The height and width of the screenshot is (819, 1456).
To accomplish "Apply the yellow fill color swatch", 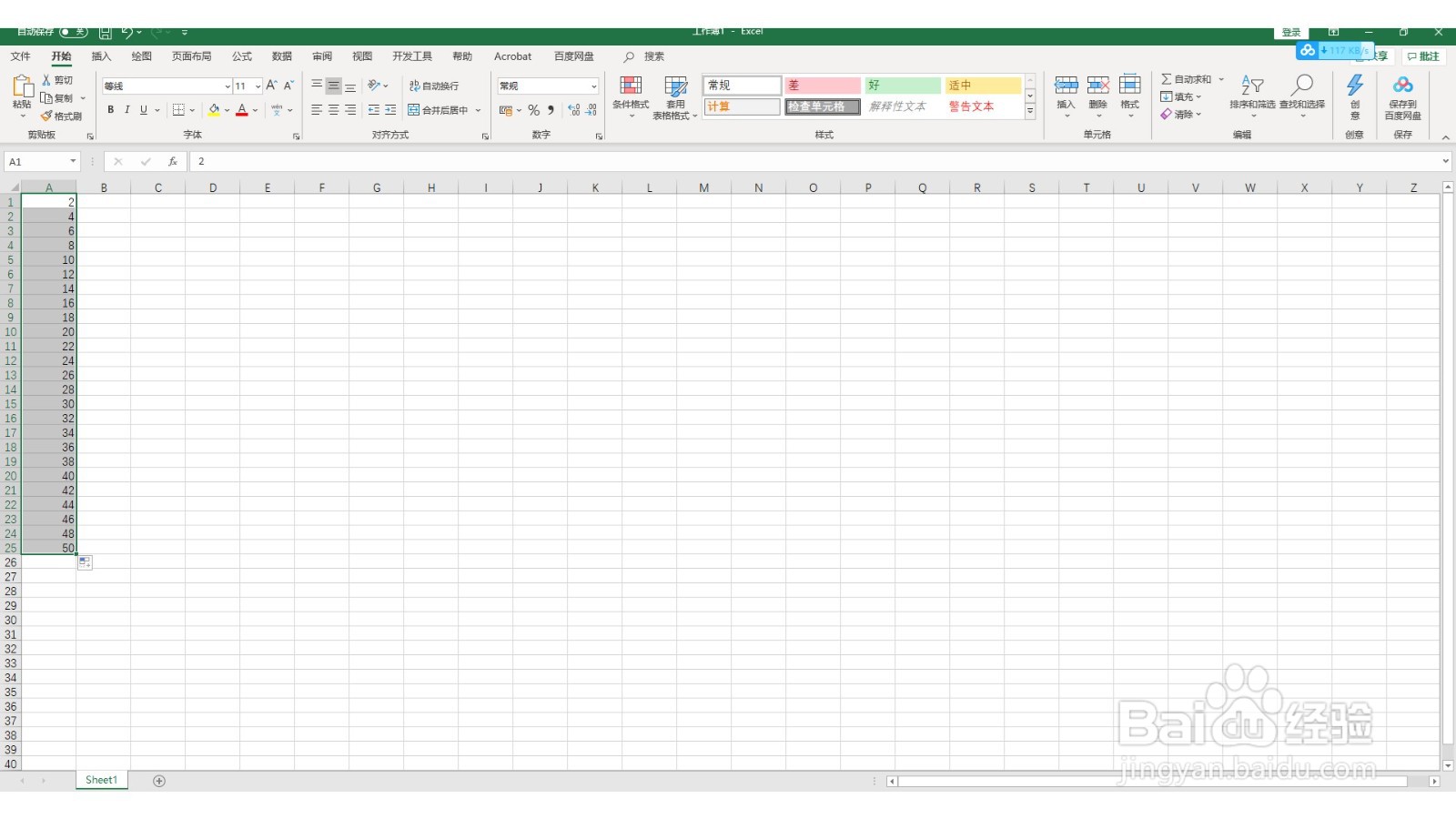I will click(x=214, y=110).
